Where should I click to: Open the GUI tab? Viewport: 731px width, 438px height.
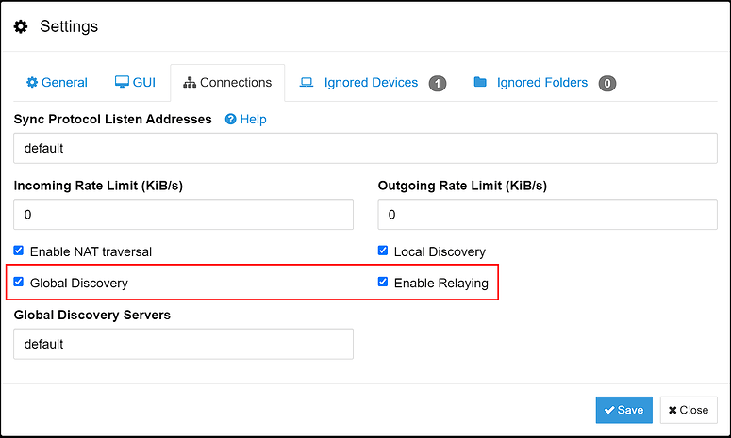click(134, 83)
